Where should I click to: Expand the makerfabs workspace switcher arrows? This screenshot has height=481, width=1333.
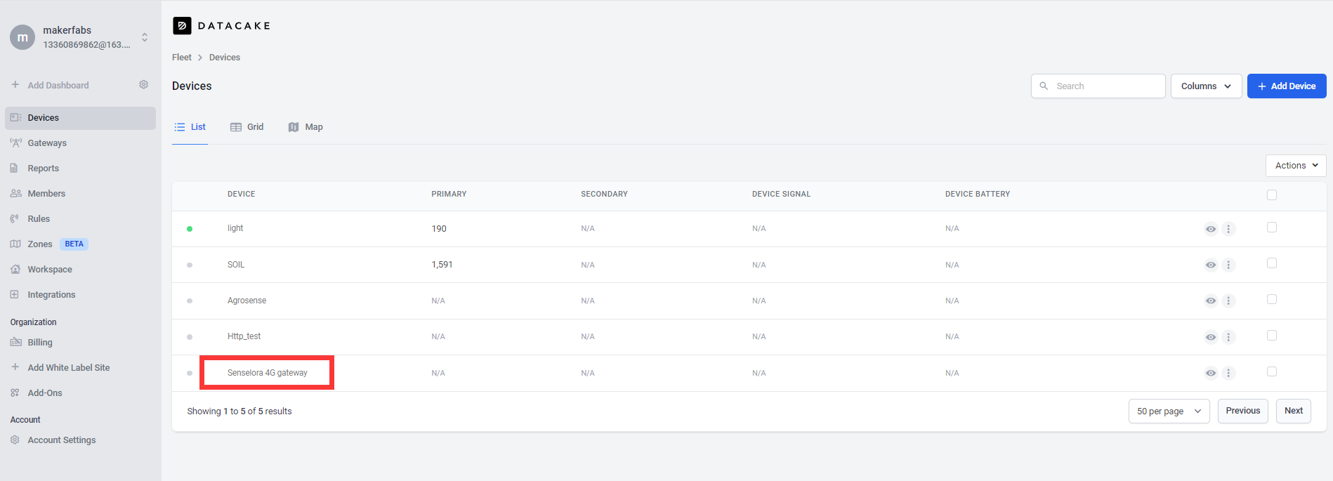pyautogui.click(x=145, y=37)
